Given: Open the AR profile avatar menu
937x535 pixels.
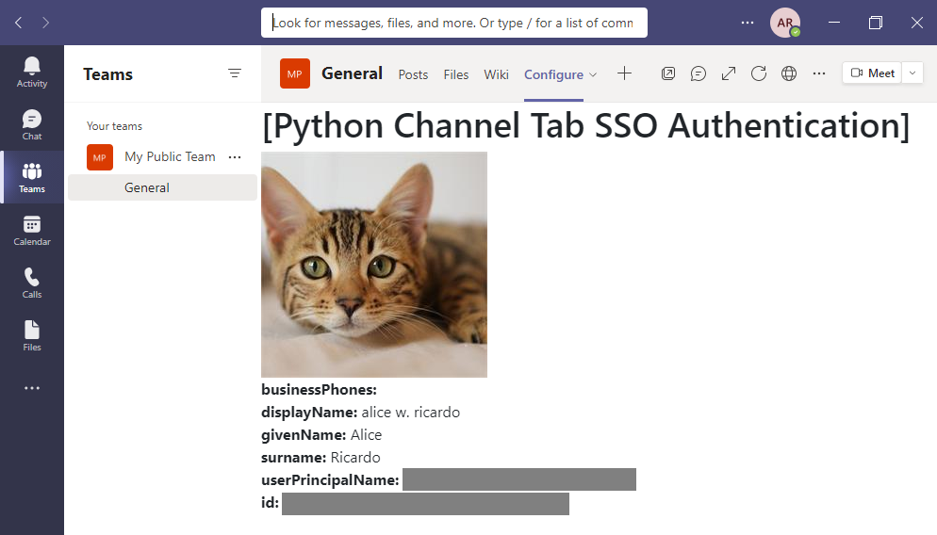Looking at the screenshot, I should (785, 23).
